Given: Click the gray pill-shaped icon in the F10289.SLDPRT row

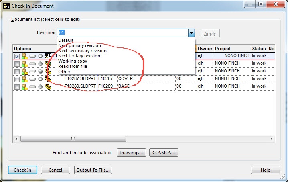Looking at the screenshot, I should point(32,87).
